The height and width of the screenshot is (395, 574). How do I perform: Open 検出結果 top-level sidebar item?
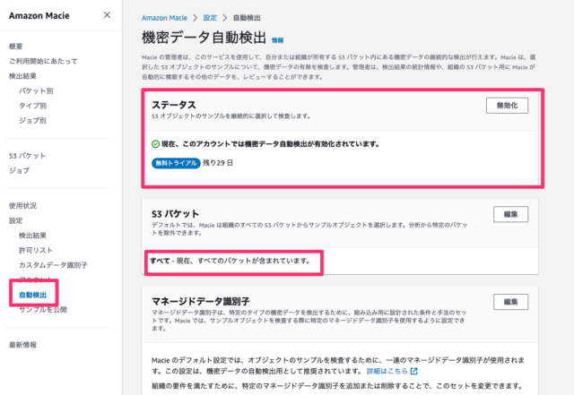click(22, 76)
